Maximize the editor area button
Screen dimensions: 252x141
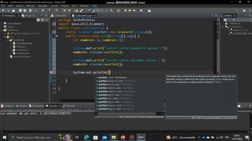[x=216, y=16]
